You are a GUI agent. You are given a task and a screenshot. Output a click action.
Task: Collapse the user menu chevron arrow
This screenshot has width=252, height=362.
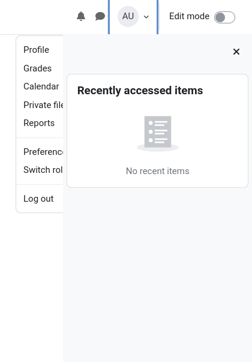click(146, 17)
